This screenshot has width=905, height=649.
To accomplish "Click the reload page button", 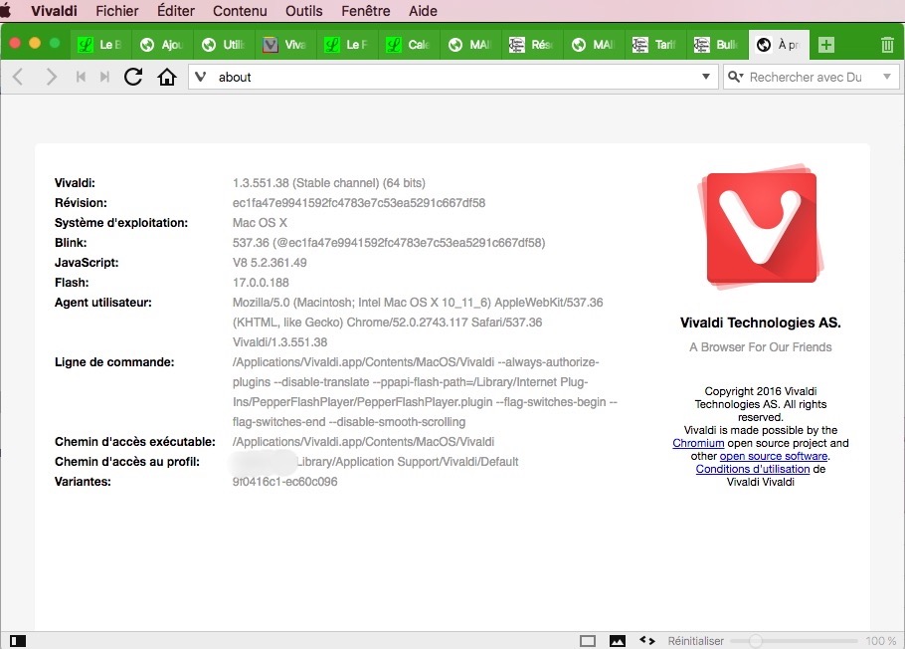I will click(133, 77).
